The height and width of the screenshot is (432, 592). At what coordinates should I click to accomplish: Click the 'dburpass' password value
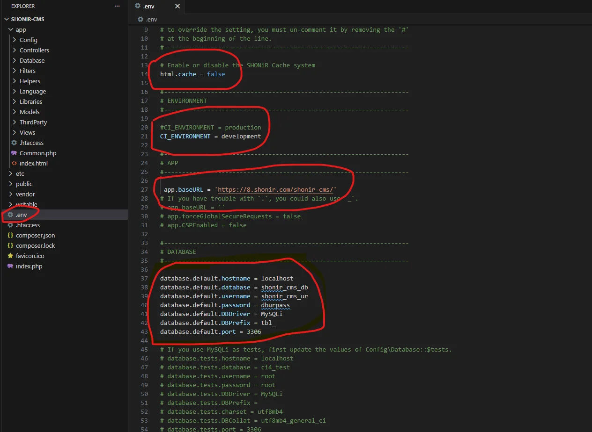pyautogui.click(x=275, y=305)
